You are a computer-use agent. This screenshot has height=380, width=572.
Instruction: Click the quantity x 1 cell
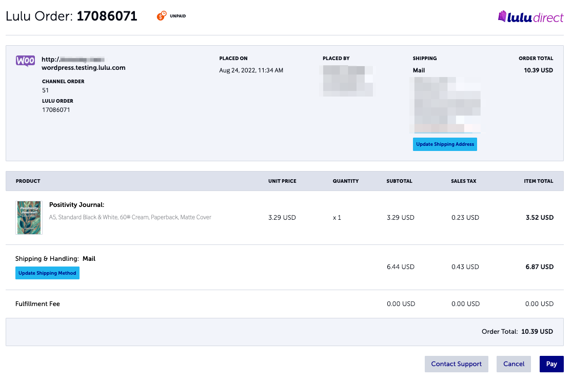pos(337,218)
